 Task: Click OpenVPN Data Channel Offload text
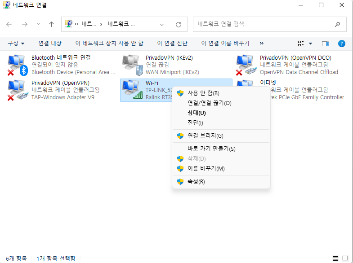point(299,72)
